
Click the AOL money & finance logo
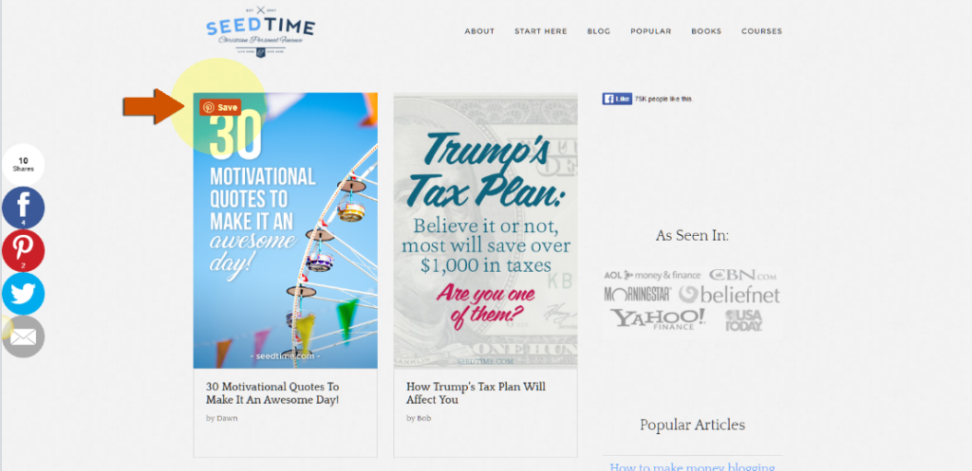(x=653, y=276)
